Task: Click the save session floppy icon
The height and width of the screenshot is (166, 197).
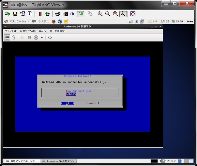Action: tap(15, 14)
